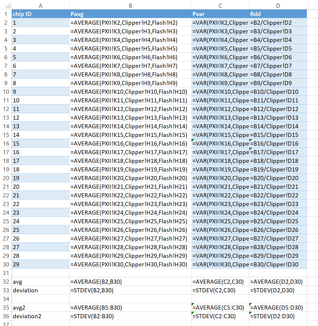This screenshot has width=318, height=326.
Task: Select the chip ID header cell
Action: click(41, 14)
